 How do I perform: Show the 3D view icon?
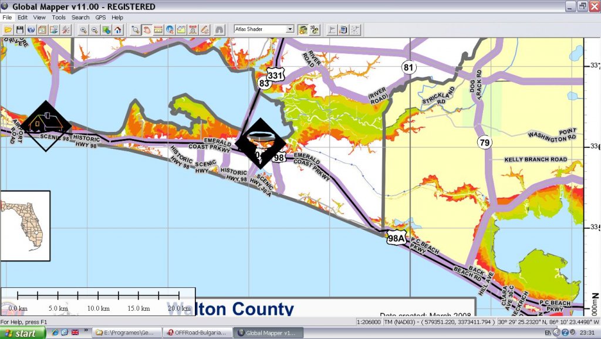pyautogui.click(x=315, y=29)
